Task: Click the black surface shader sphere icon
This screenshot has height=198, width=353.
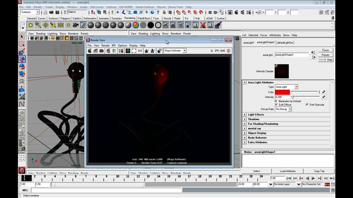Action: click(151, 25)
